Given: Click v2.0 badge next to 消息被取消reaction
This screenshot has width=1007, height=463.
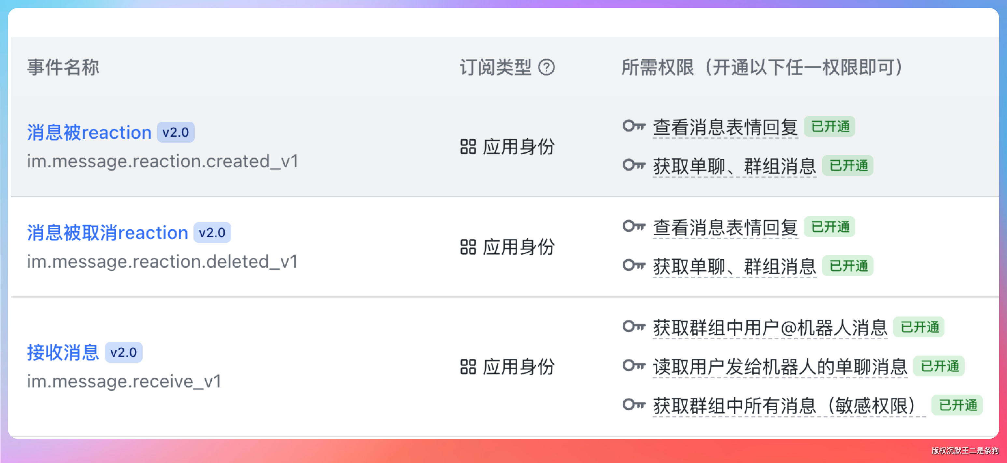Looking at the screenshot, I should (x=212, y=233).
